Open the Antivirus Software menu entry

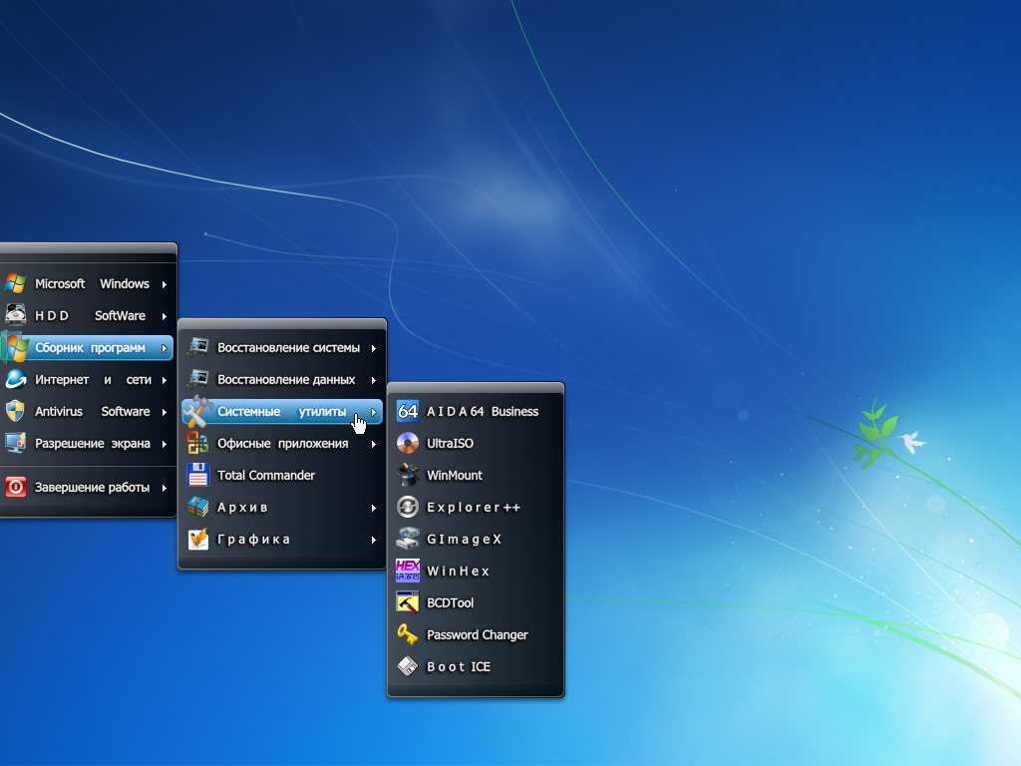87,412
